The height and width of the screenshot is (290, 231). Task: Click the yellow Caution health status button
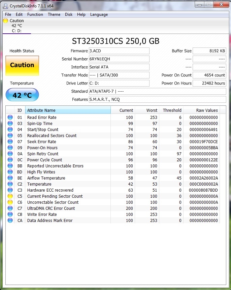click(22, 65)
